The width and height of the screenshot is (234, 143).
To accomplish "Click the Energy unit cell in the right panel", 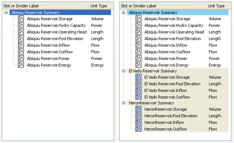I will point(215,65).
